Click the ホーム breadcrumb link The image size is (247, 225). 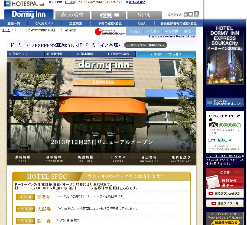[x=6, y=30]
